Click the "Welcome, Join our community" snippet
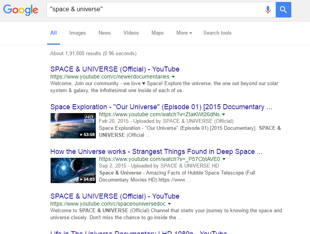This screenshot has width=310, height=234. (x=164, y=87)
